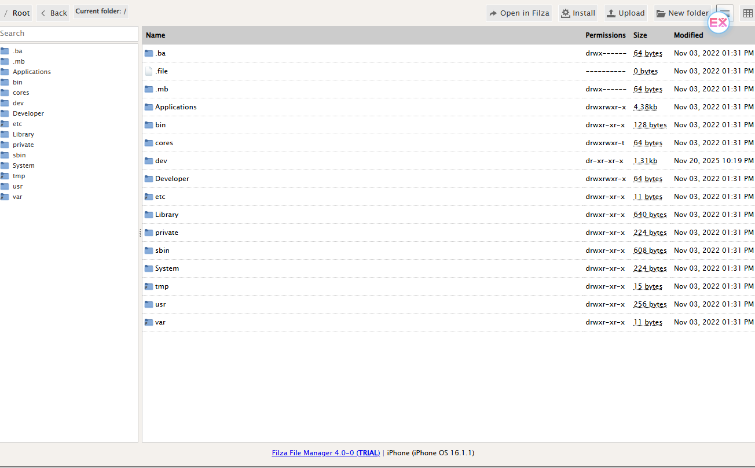Select Library in the sidebar tree
755x468 pixels.
pos(23,134)
